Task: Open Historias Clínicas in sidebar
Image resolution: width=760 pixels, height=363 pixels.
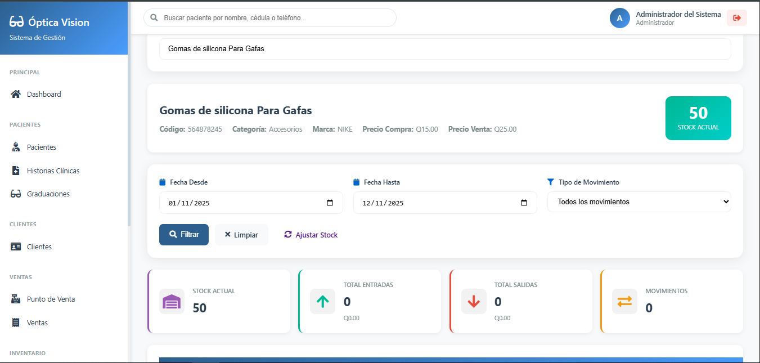Action: click(x=53, y=171)
